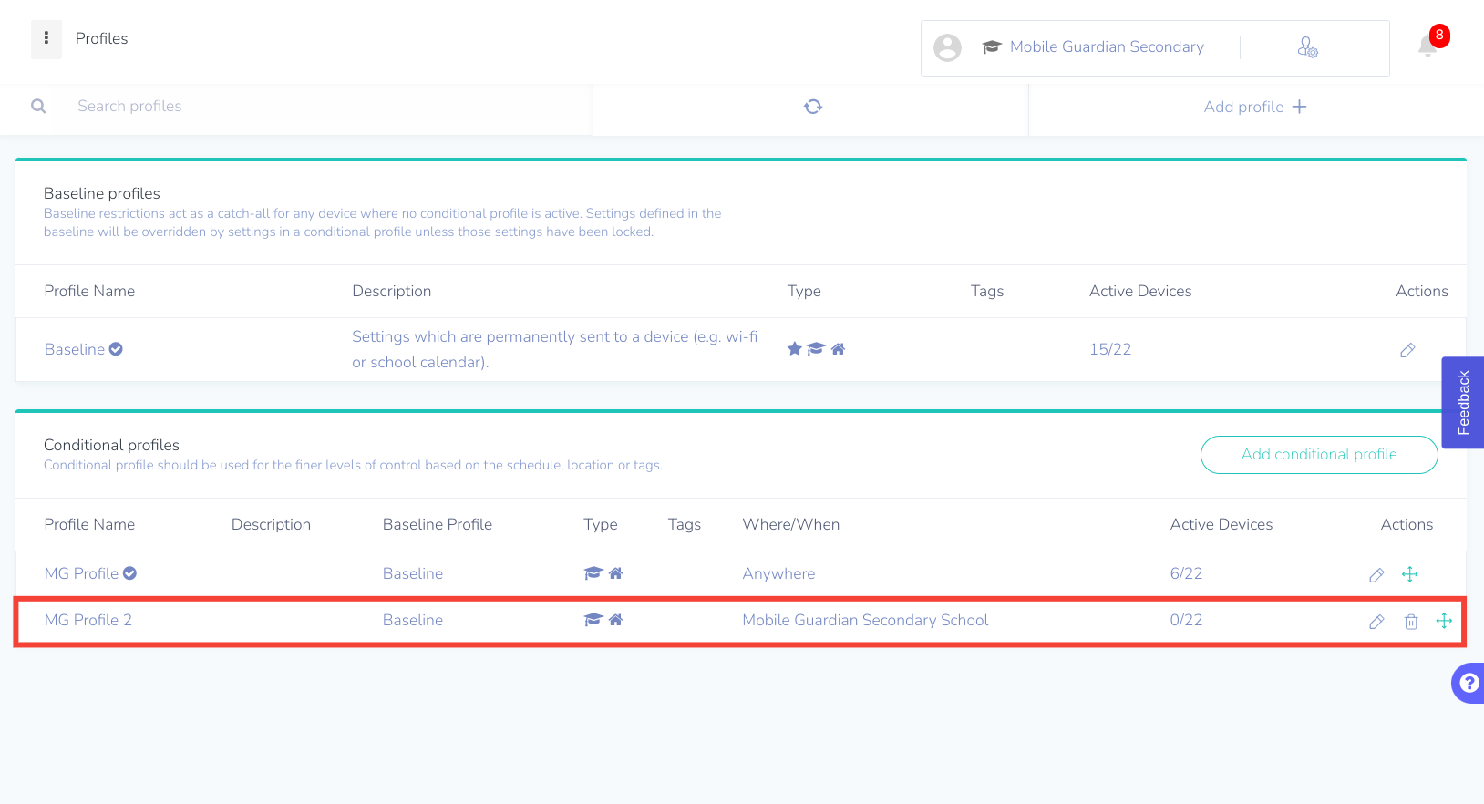Click the verified check badge next to Baseline

click(x=116, y=349)
